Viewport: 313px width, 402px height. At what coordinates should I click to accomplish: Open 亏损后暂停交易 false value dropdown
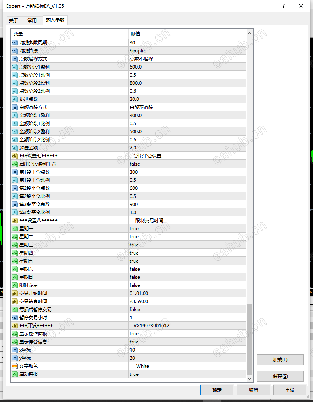tap(187, 310)
